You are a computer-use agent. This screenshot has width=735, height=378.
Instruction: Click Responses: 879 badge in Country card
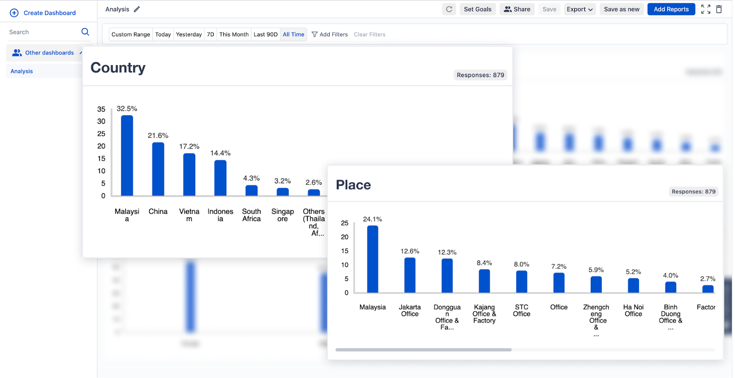tap(481, 75)
